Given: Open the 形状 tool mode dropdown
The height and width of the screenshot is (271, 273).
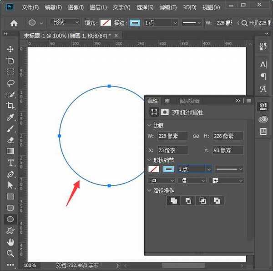Looking at the screenshot, I should pyautogui.click(x=64, y=22).
